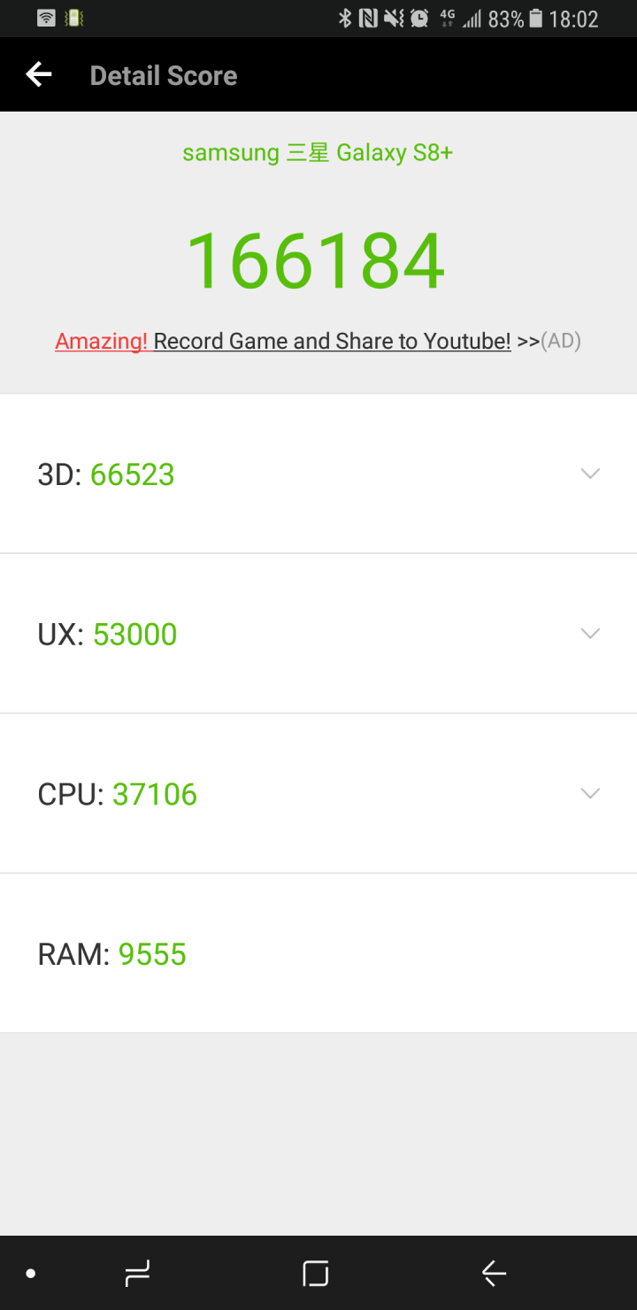Tap the Bluetooth icon in status bar
Image resolution: width=637 pixels, height=1310 pixels.
pos(345,19)
